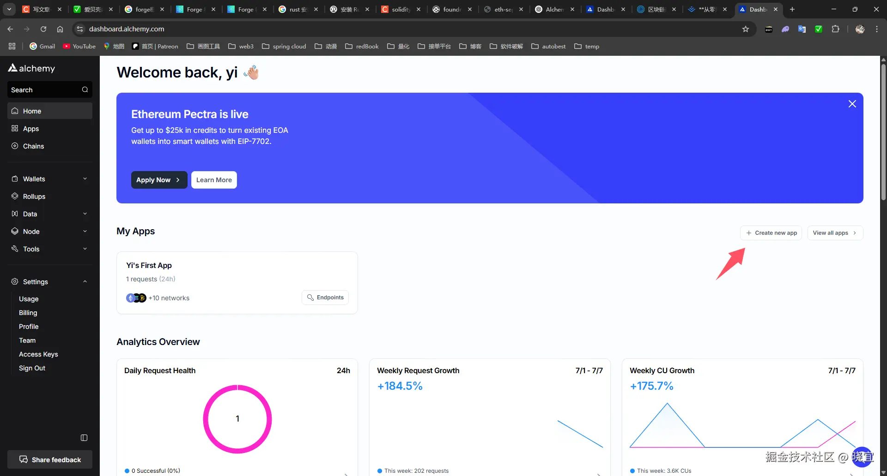Open Access Keys under Settings

[38, 354]
